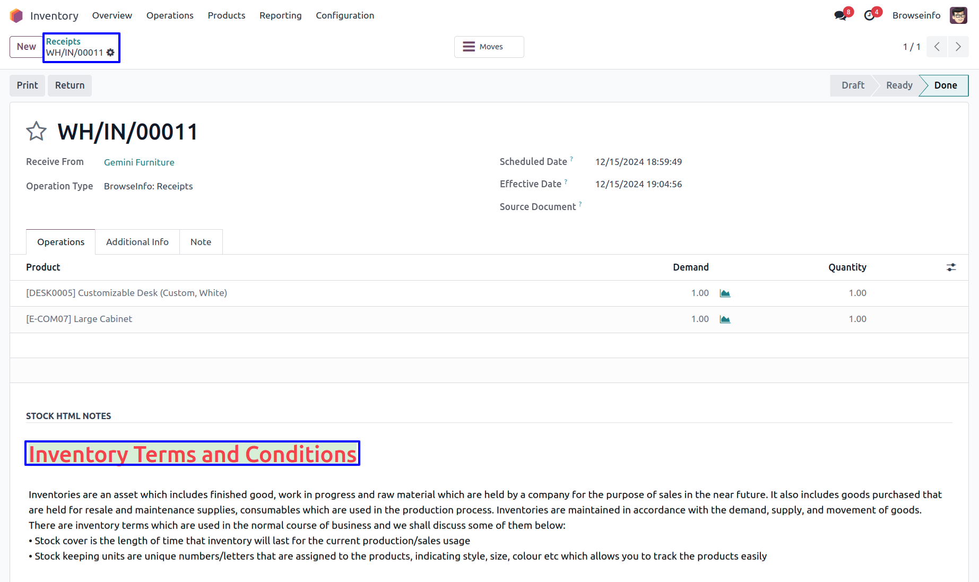Viewport: 979px width, 582px height.
Task: Open forecast chart for Customizable Desk
Action: (x=725, y=293)
